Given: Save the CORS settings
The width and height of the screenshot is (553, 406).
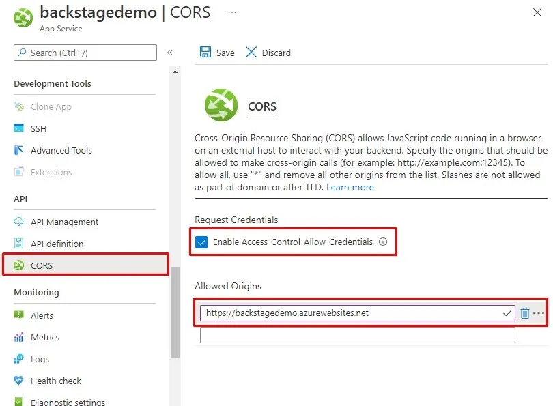Looking at the screenshot, I should coord(225,53).
